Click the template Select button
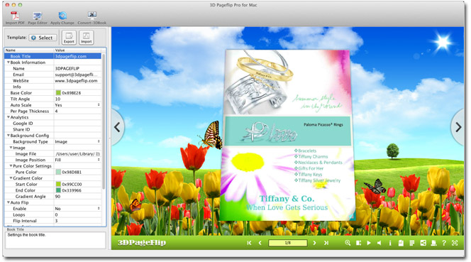The width and height of the screenshot is (471, 262). click(x=43, y=38)
